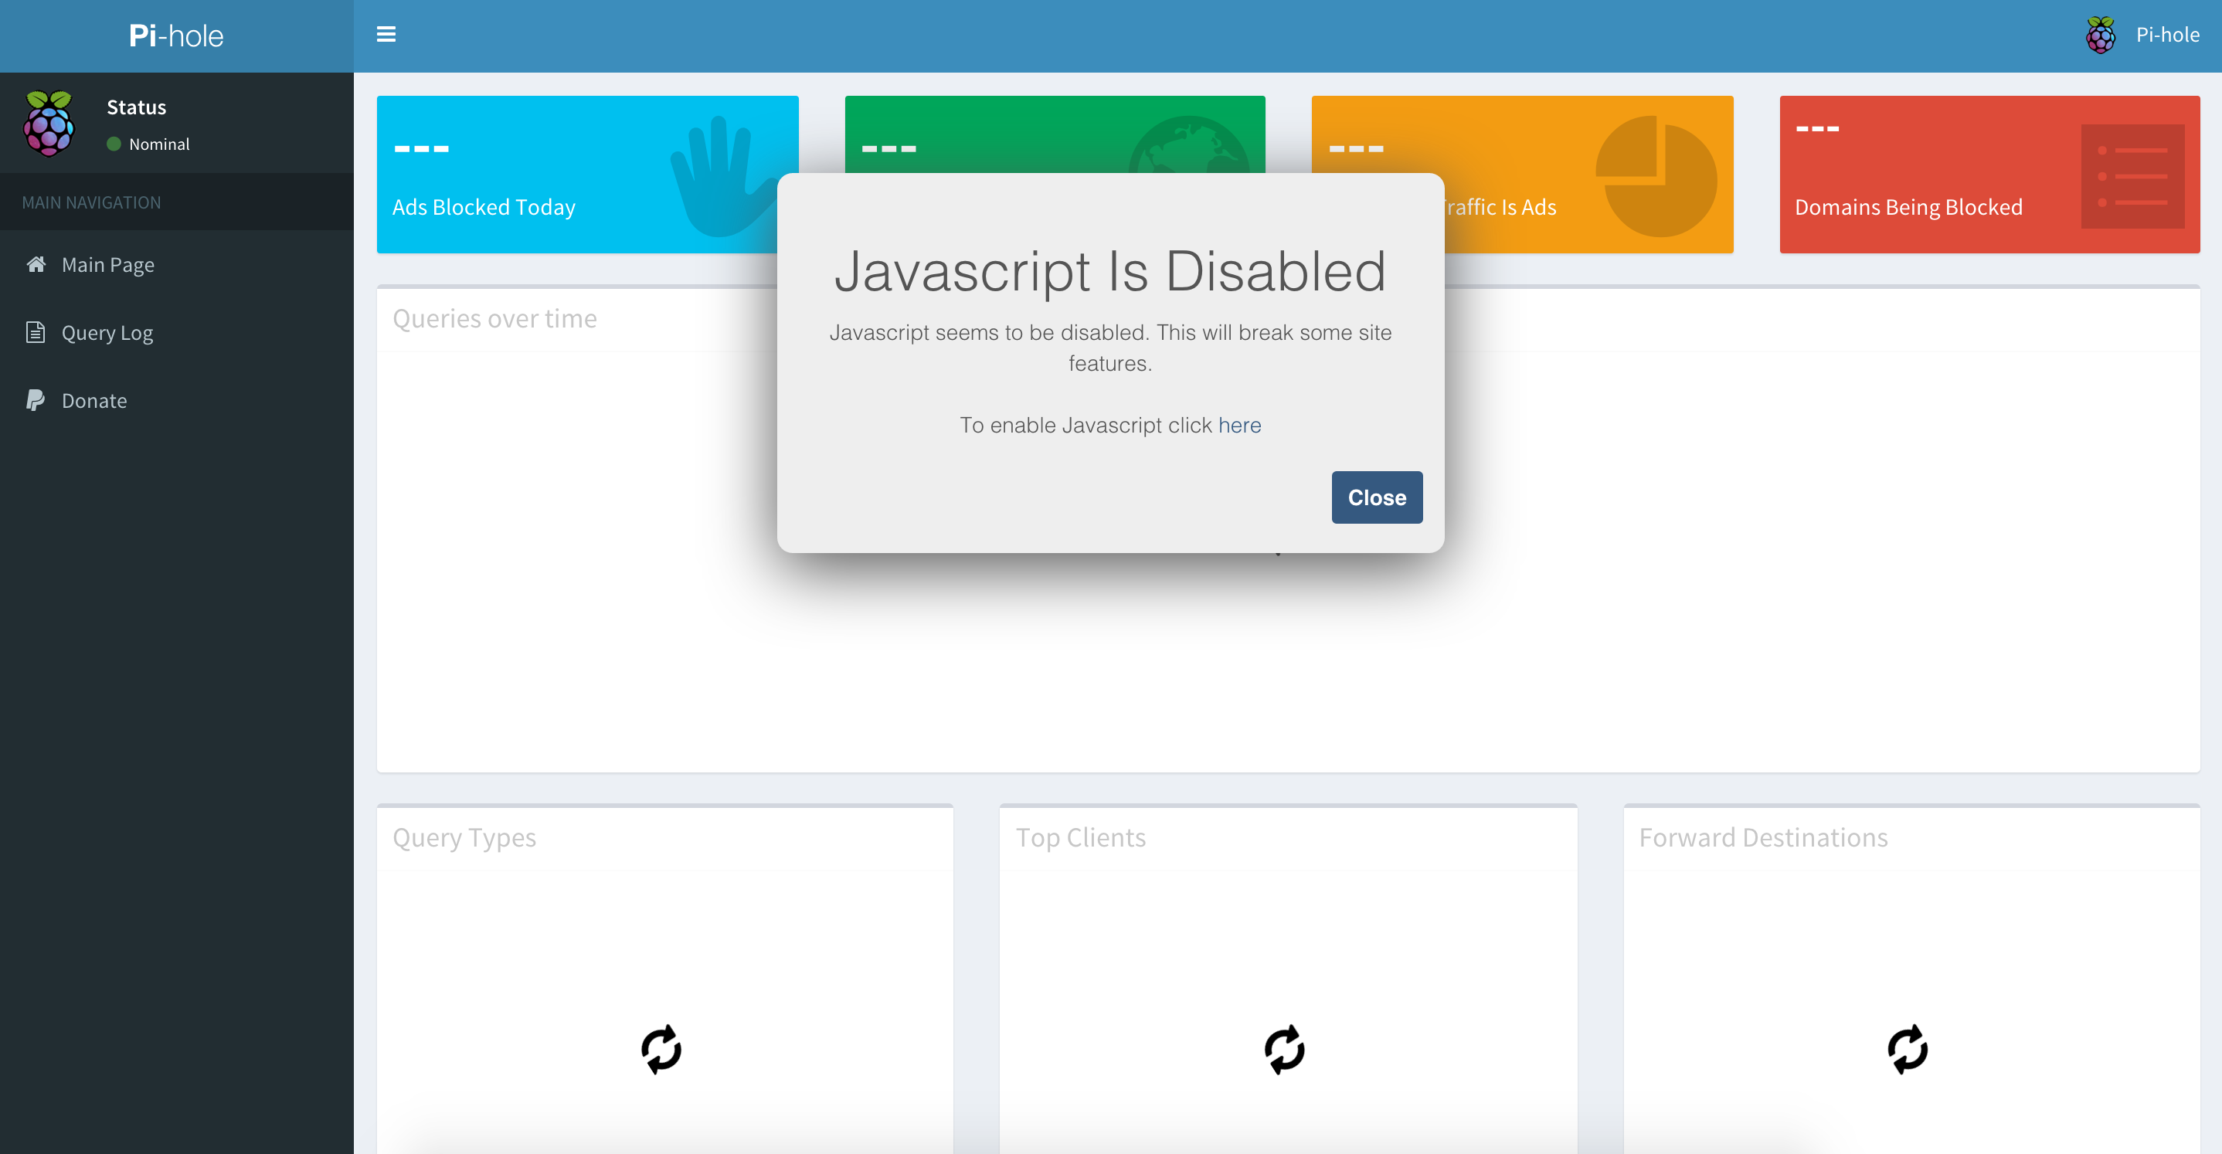
Task: Click the Pi-hole brand title link
Action: click(x=176, y=36)
